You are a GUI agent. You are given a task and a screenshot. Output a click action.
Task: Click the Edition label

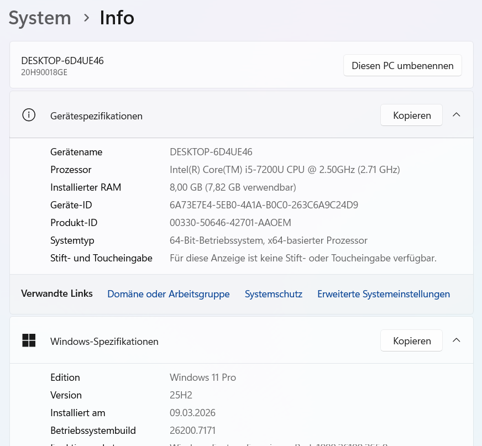click(65, 377)
